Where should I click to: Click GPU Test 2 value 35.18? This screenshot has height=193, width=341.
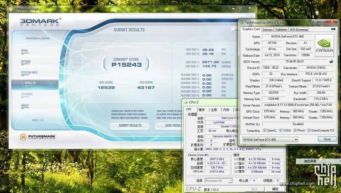(x=208, y=54)
